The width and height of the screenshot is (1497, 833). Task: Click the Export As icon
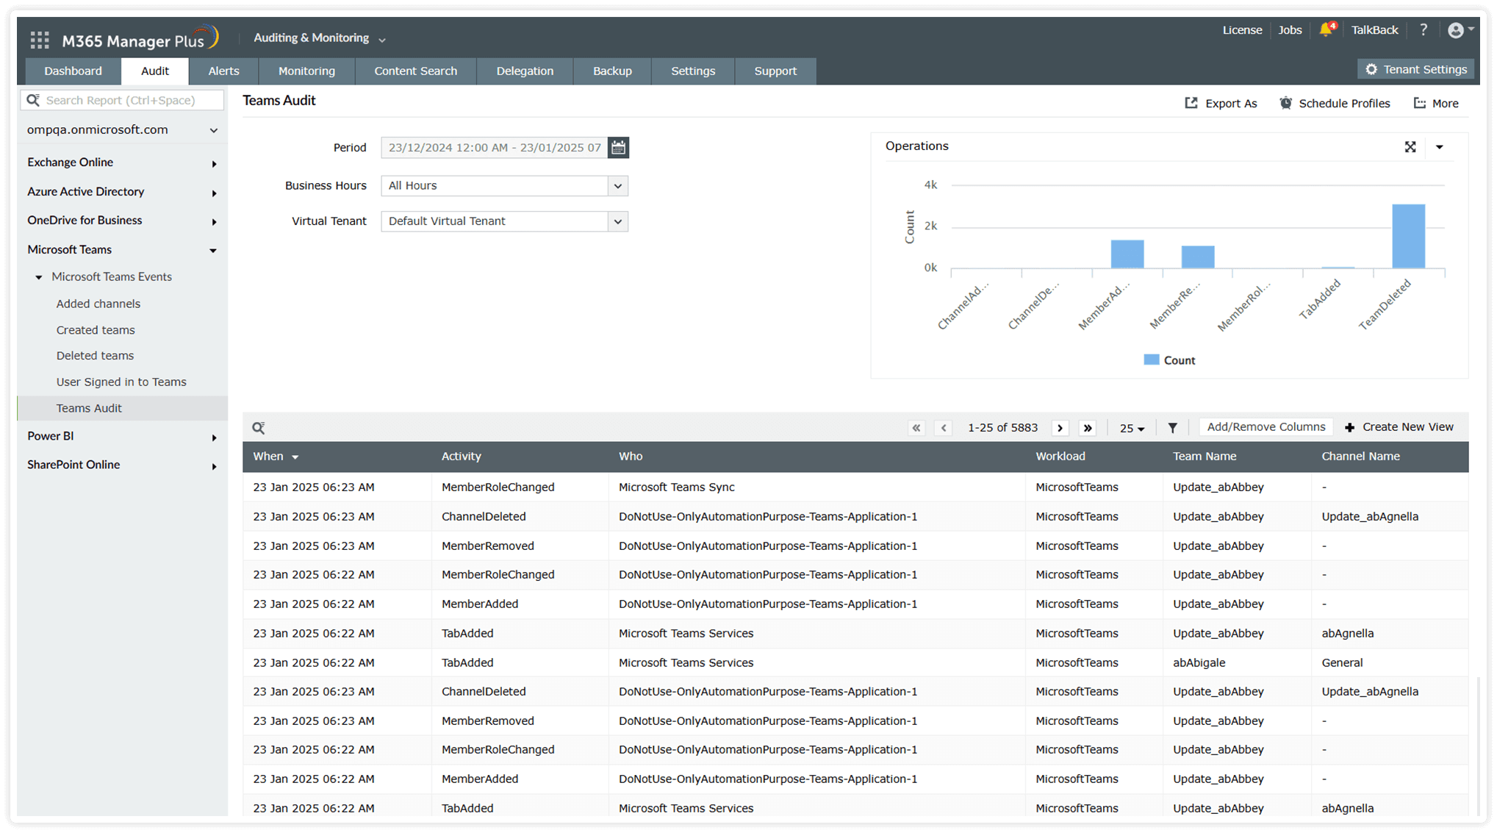1192,103
